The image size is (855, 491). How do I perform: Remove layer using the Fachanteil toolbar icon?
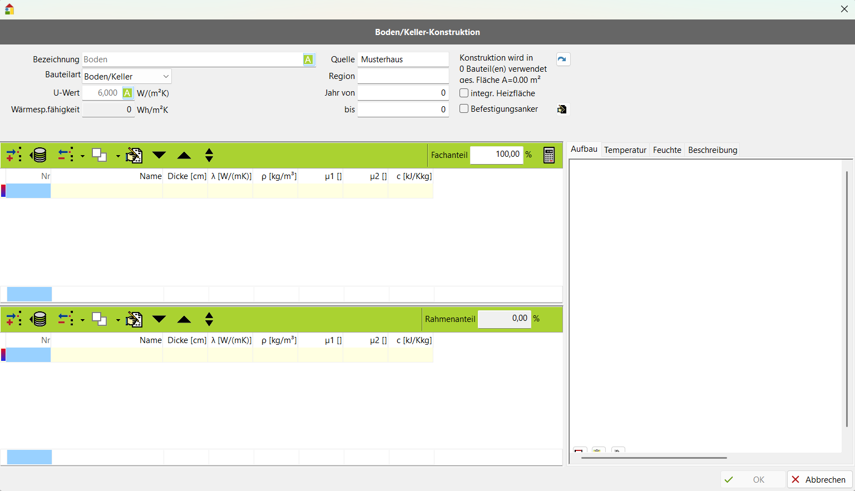66,155
